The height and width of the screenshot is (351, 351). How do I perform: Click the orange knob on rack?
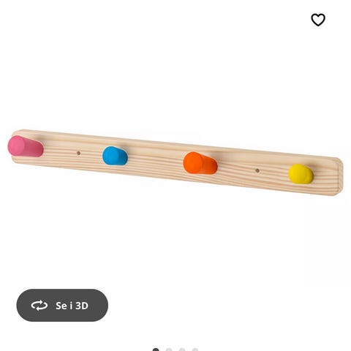pyautogui.click(x=200, y=163)
